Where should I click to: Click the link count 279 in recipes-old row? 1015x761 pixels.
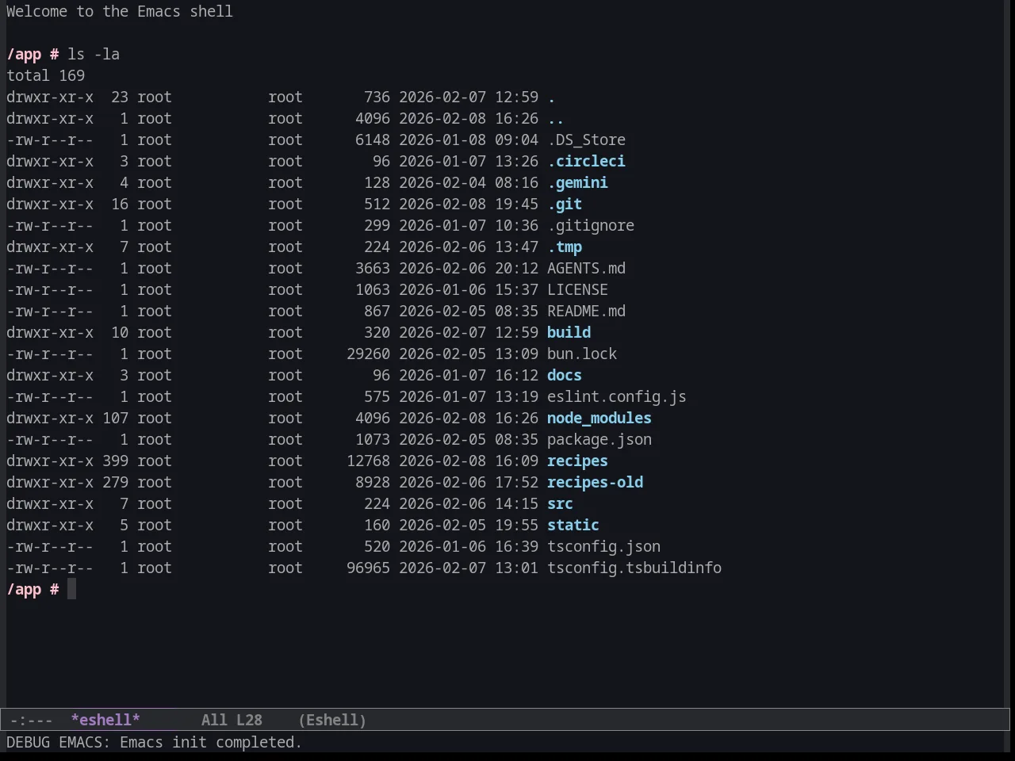click(x=115, y=482)
